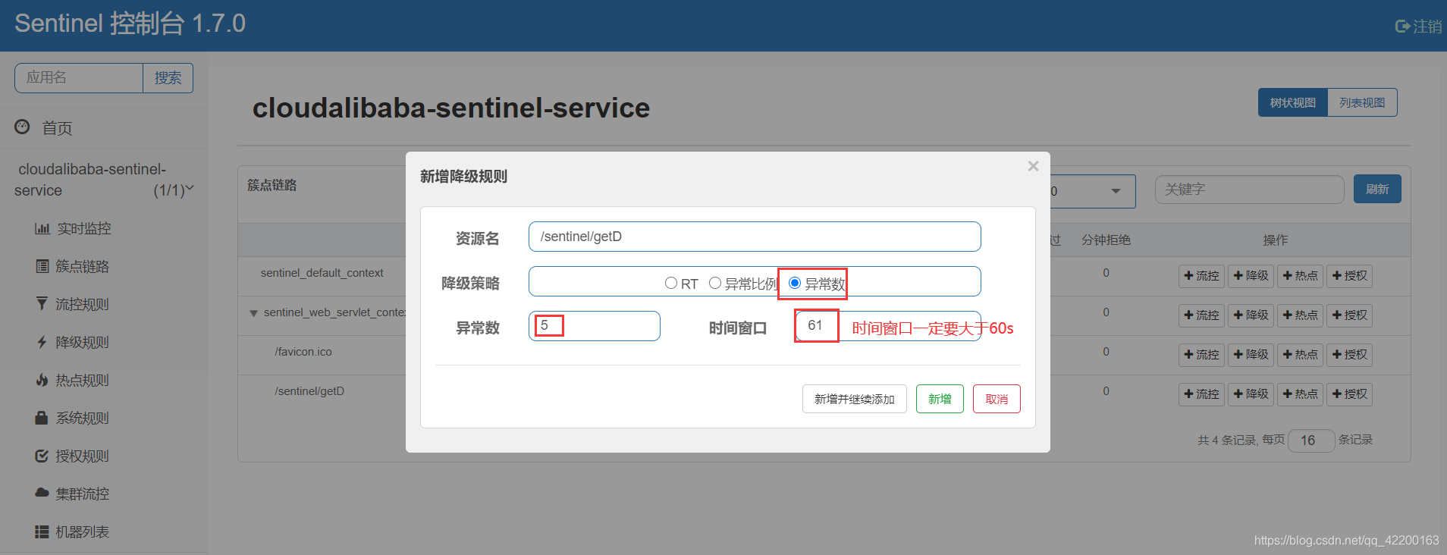
Task: Select 异常数 exception count radio
Action: click(795, 283)
